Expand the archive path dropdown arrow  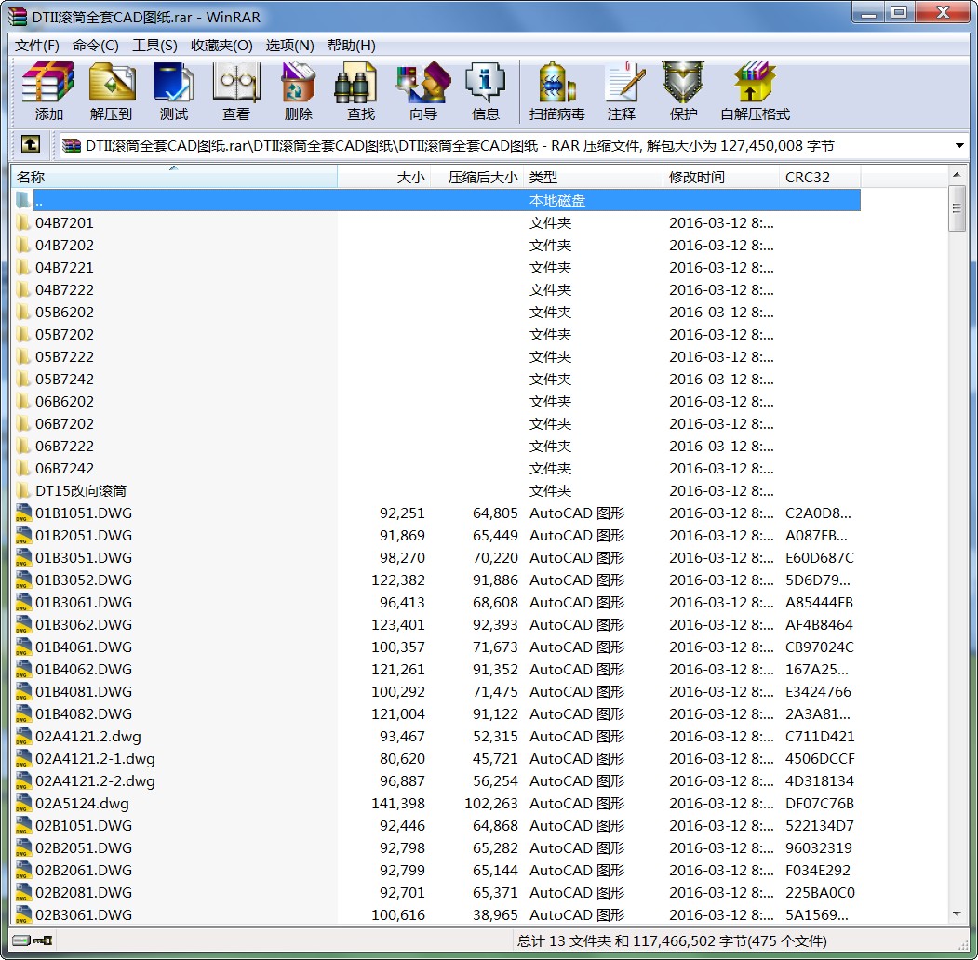959,146
